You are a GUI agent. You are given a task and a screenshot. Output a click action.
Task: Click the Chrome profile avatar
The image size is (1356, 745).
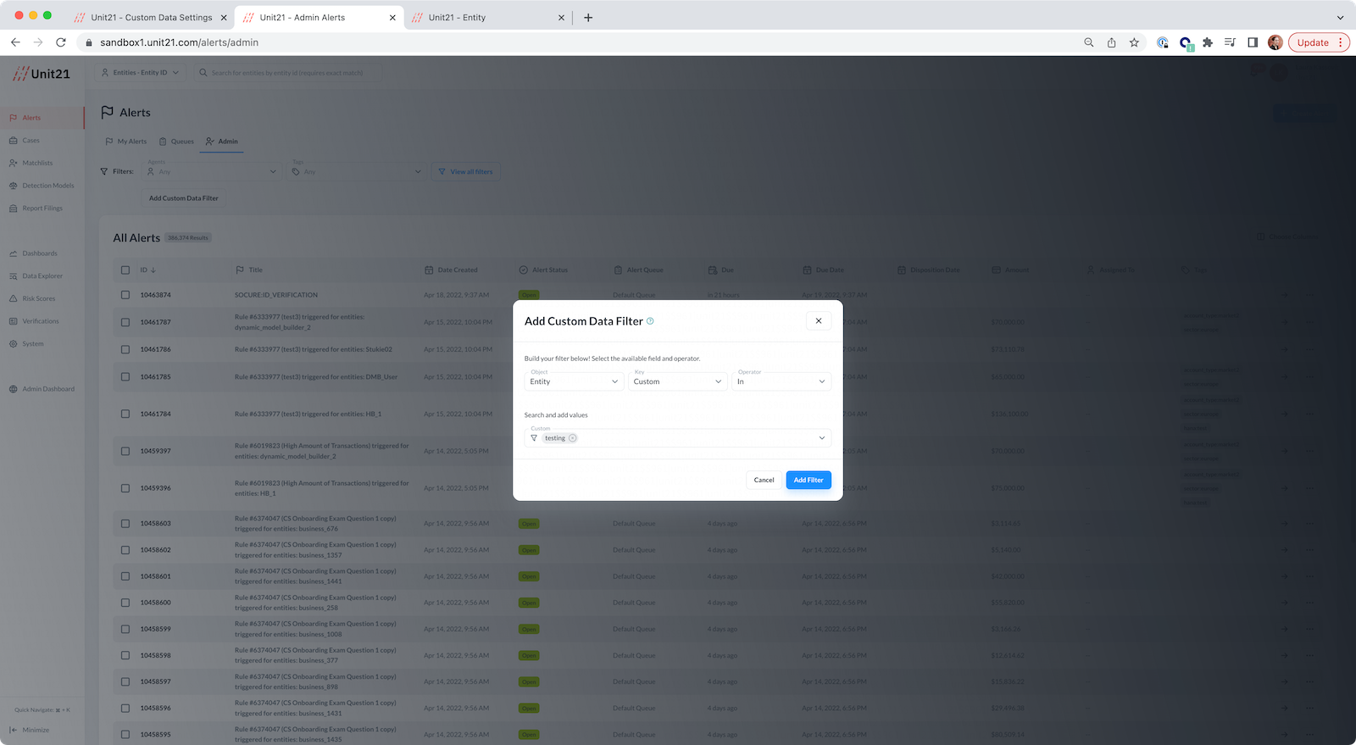1275,42
